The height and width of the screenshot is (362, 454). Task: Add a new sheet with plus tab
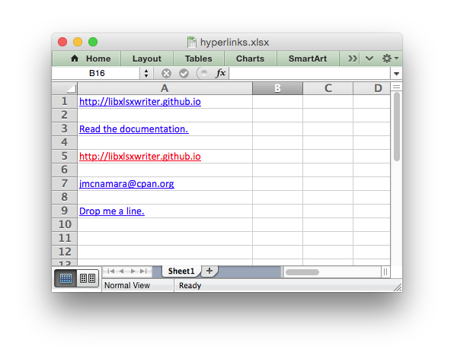coord(209,271)
